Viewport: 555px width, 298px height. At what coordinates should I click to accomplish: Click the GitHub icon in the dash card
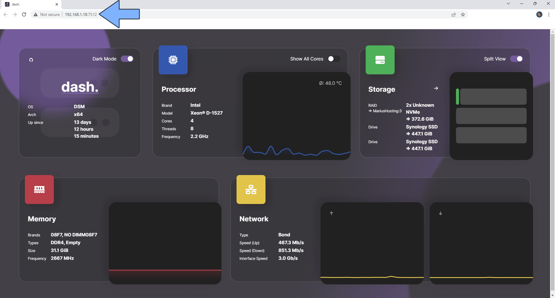[31, 60]
